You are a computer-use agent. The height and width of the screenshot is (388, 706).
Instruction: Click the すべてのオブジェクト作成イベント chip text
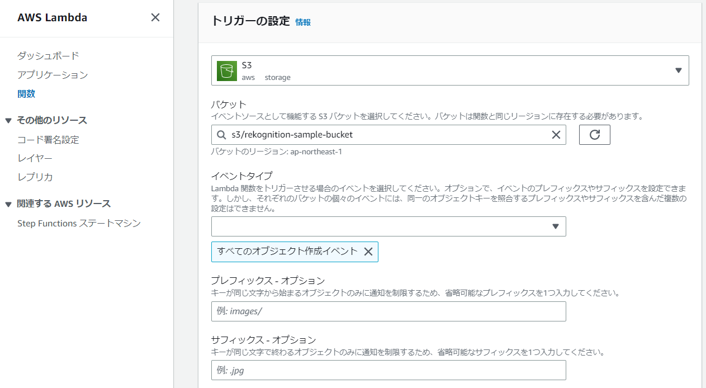click(287, 252)
